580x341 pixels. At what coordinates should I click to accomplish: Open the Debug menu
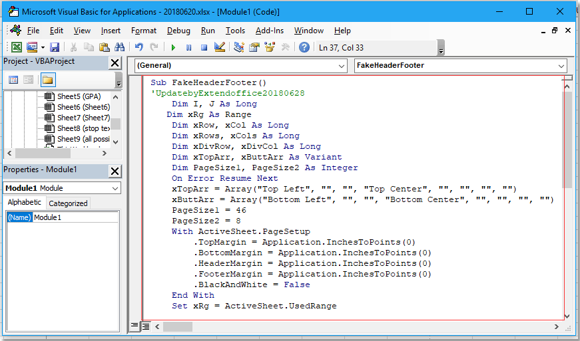pos(178,31)
